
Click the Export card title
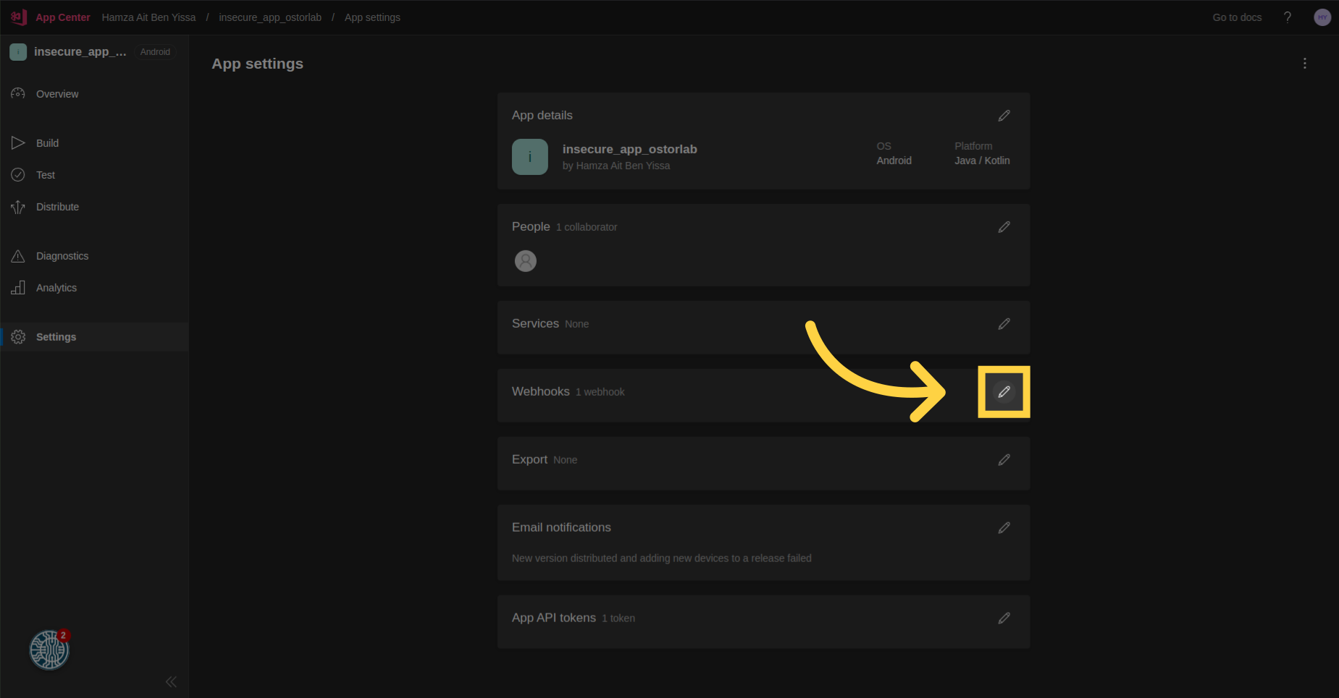530,459
